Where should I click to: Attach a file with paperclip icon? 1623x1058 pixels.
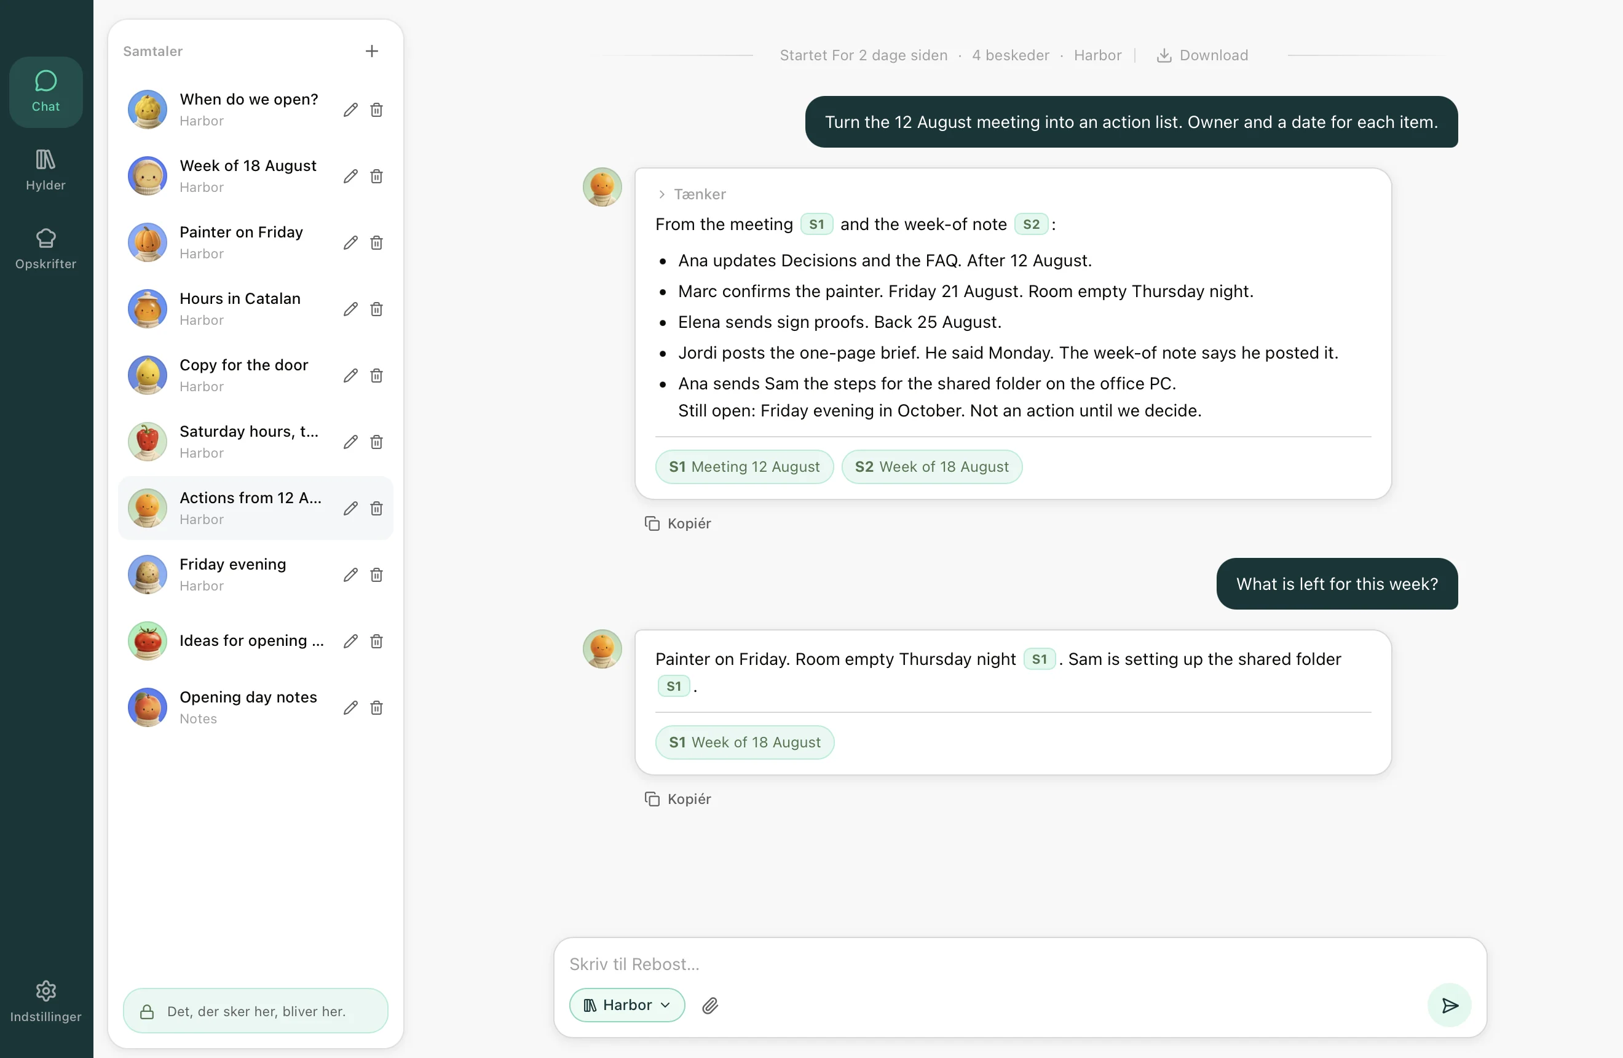(x=710, y=1005)
